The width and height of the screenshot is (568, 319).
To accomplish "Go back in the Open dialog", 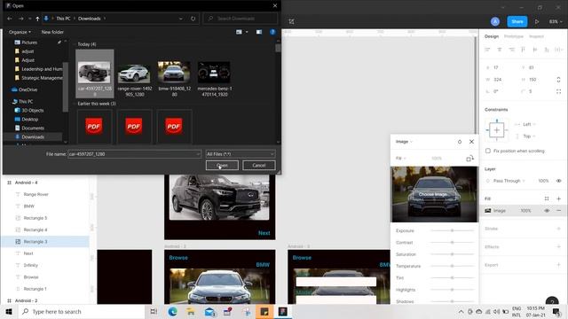I will click(10, 19).
